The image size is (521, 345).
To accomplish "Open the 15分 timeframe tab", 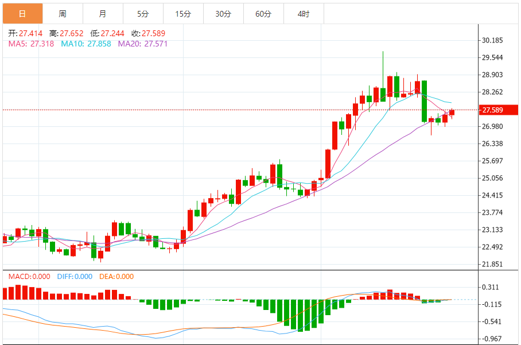I will point(184,14).
